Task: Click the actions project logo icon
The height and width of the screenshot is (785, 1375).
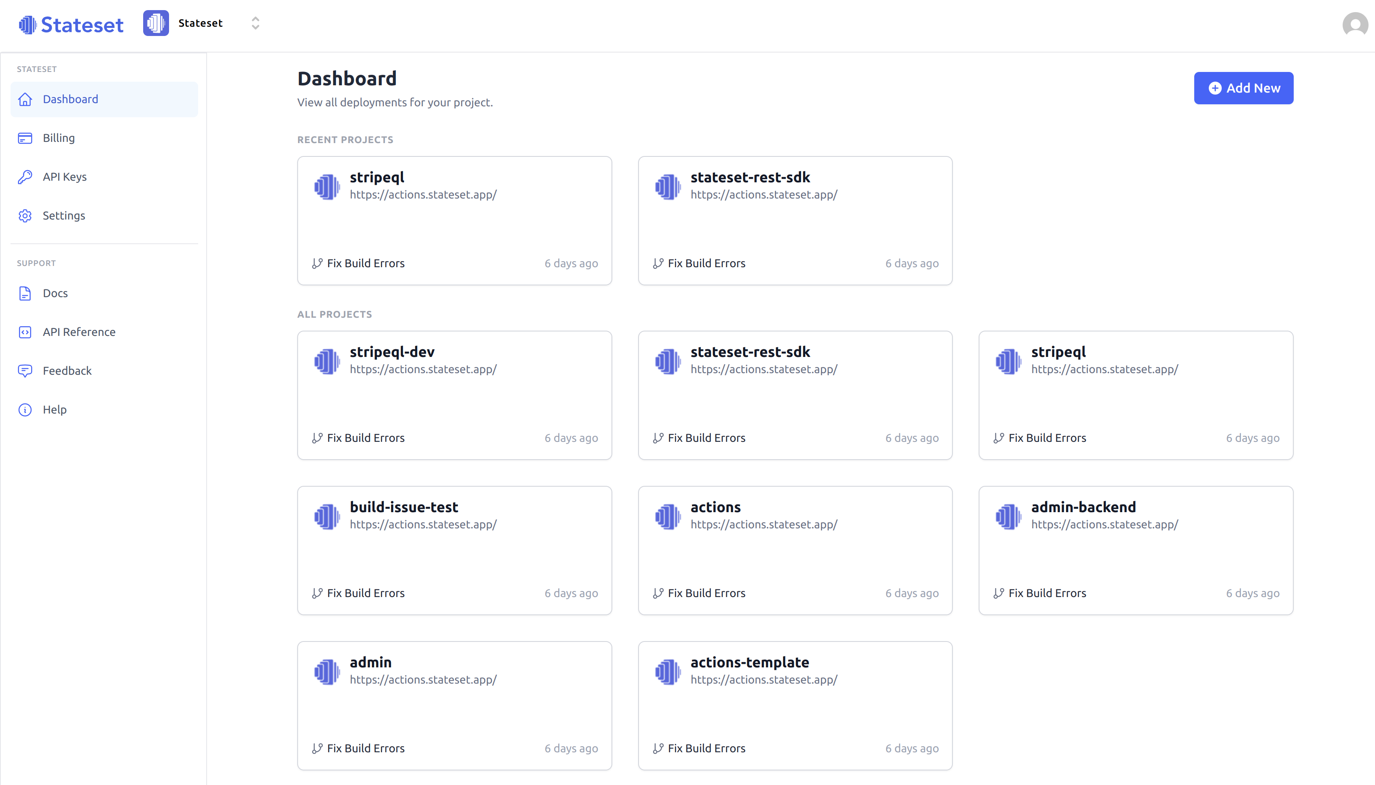Action: tap(668, 517)
